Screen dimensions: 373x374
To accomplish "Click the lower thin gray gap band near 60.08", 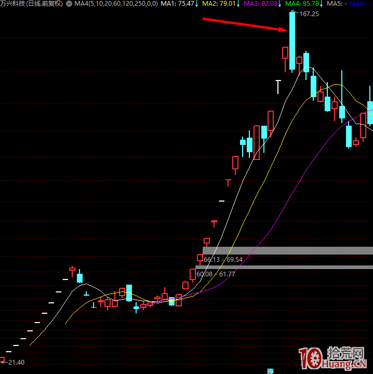I will 284,268.
